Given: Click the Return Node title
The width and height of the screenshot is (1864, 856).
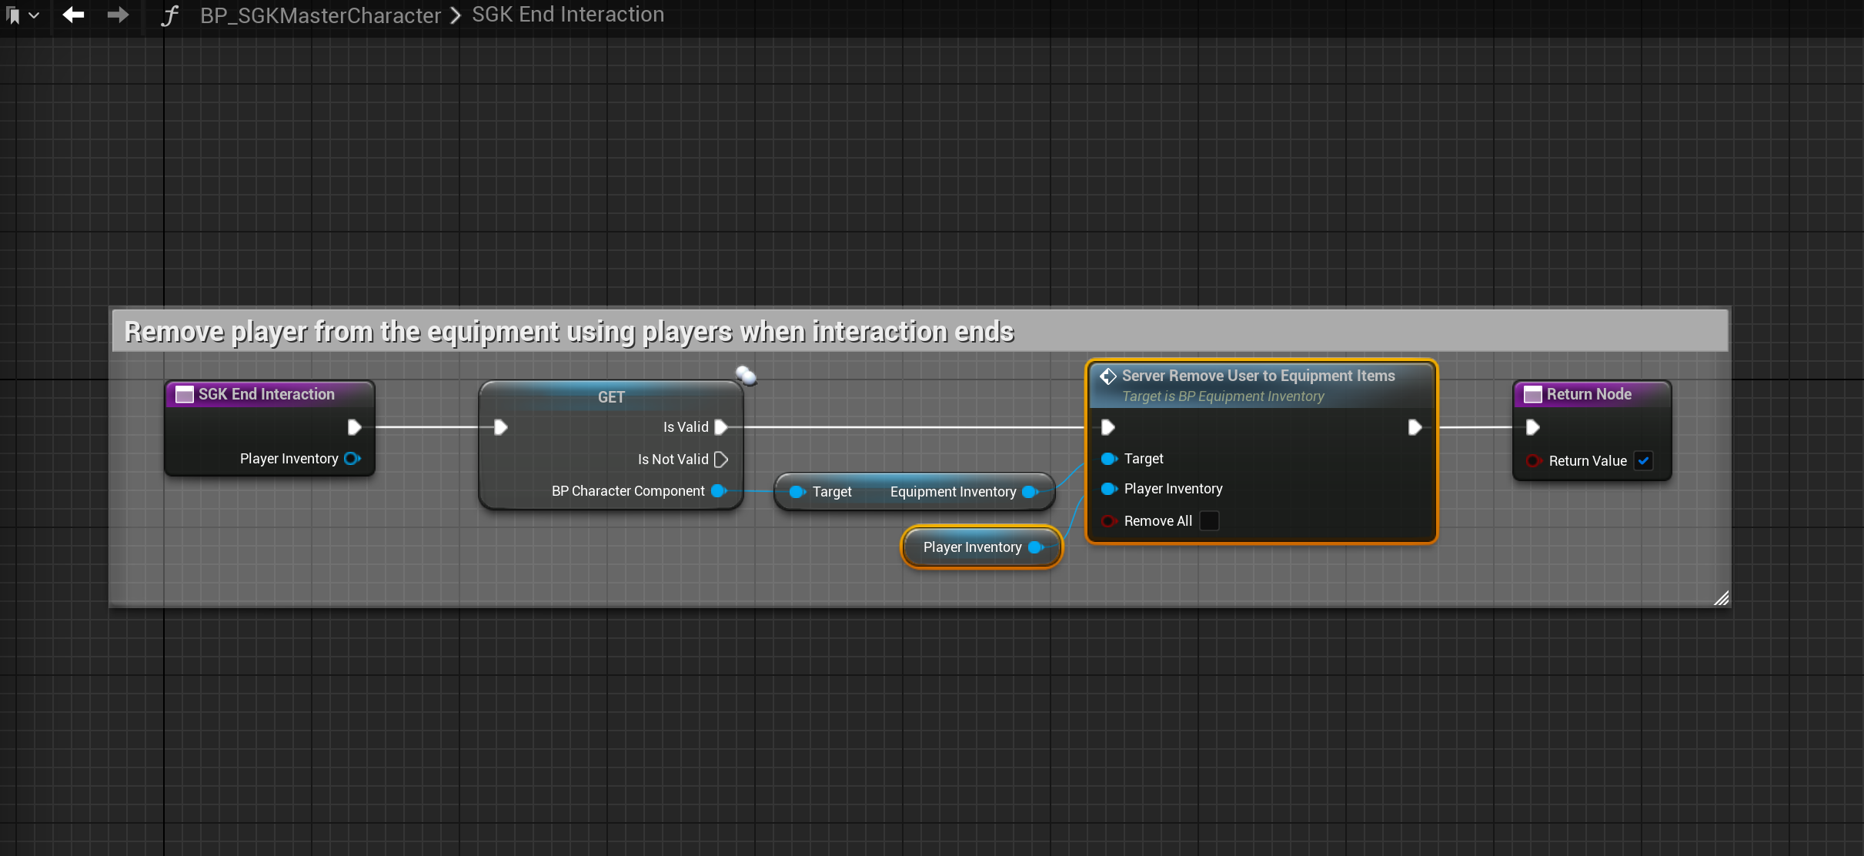Looking at the screenshot, I should (1588, 394).
